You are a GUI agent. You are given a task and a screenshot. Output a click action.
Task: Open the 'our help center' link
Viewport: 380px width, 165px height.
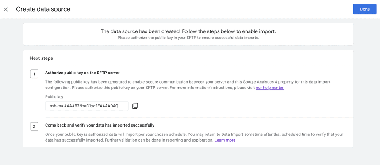(x=270, y=88)
